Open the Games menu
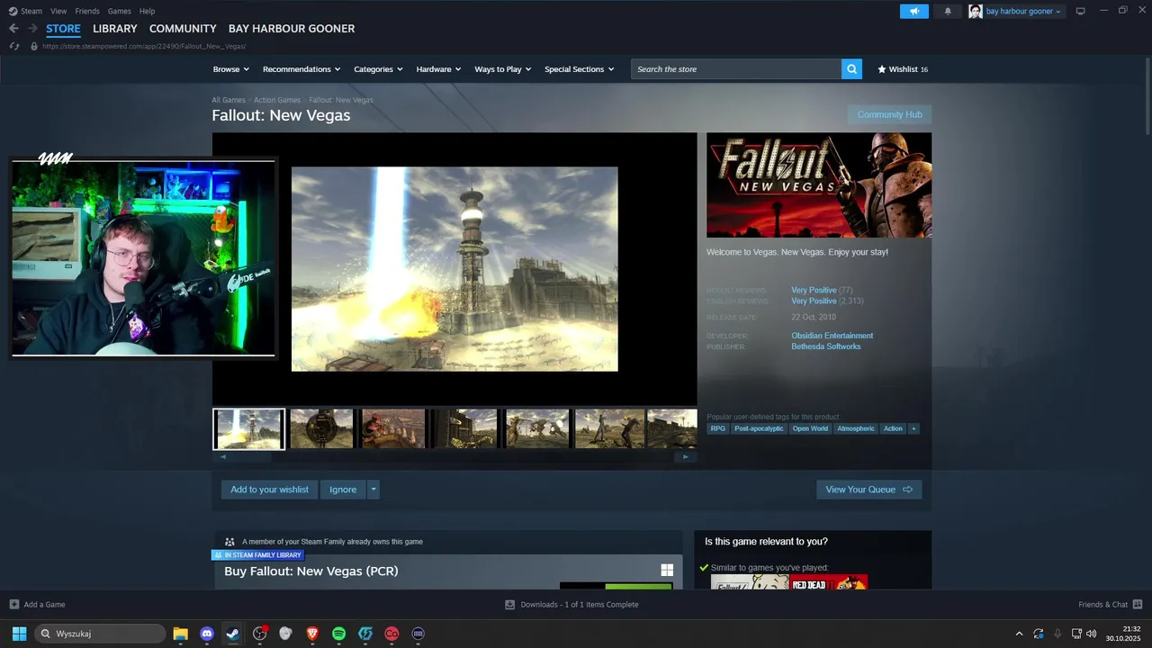The height and width of the screenshot is (648, 1152). 119,11
